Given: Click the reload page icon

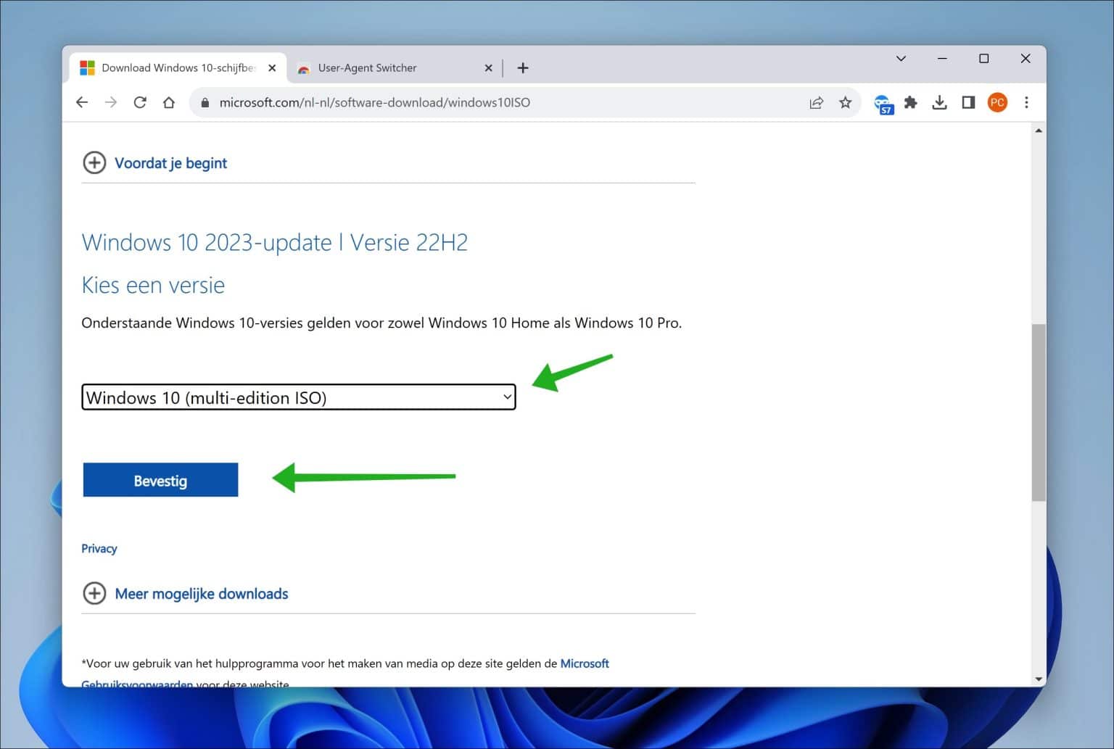Looking at the screenshot, I should click(140, 102).
